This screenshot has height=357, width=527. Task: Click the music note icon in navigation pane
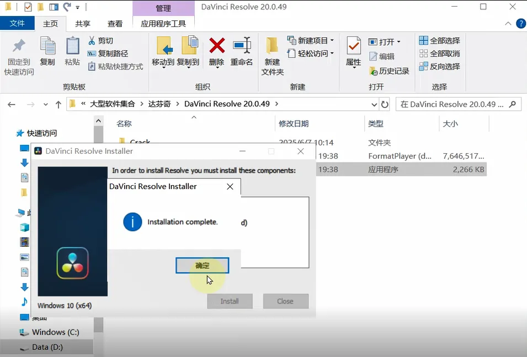tap(24, 302)
